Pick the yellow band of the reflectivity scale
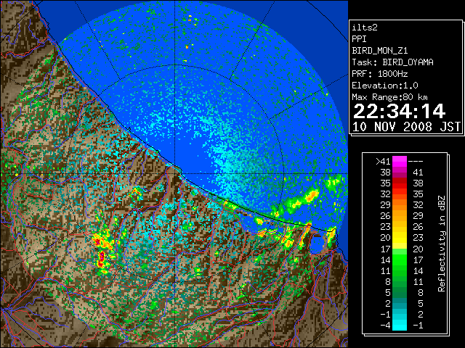The width and height of the screenshot is (465, 348). tap(400, 238)
